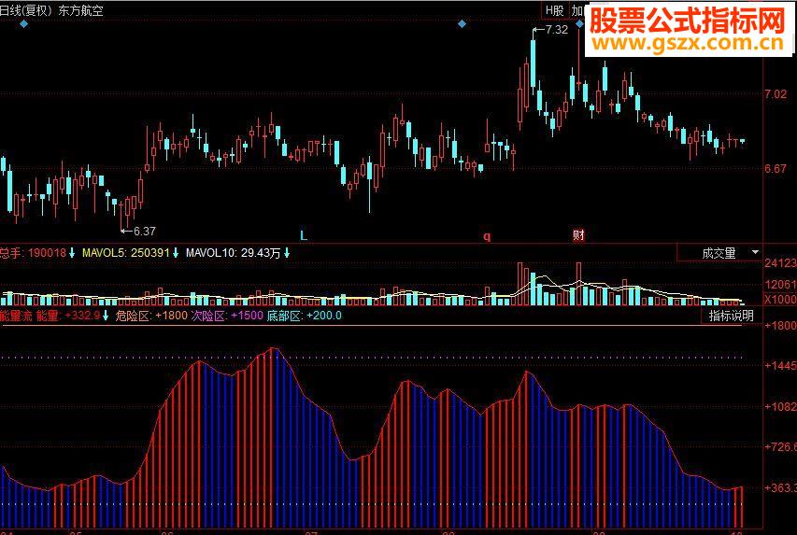Click the cyan L marker under the candlesticks
Viewport: 797px width, 535px height.
(x=304, y=235)
